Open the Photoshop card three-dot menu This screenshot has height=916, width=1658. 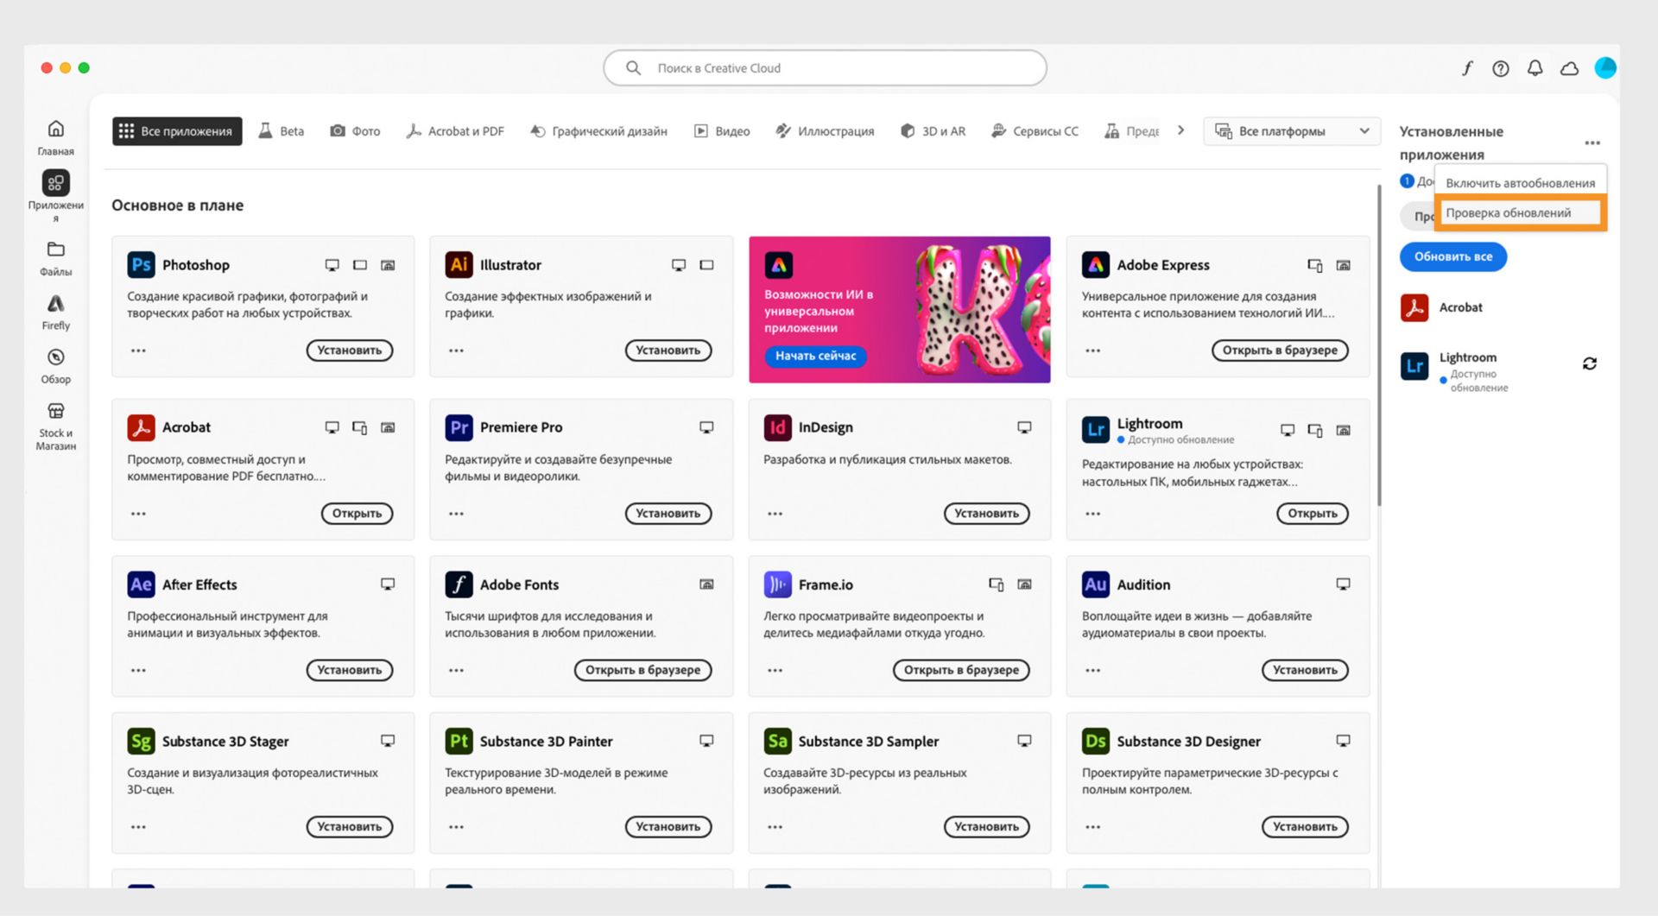138,351
